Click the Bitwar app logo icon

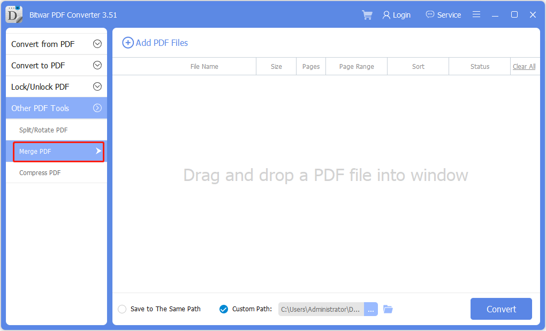tap(14, 14)
